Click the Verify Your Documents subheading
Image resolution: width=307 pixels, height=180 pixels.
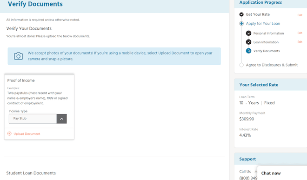(29, 28)
